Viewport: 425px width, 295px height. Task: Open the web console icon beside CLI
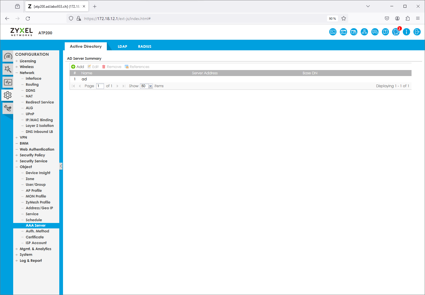click(x=343, y=32)
